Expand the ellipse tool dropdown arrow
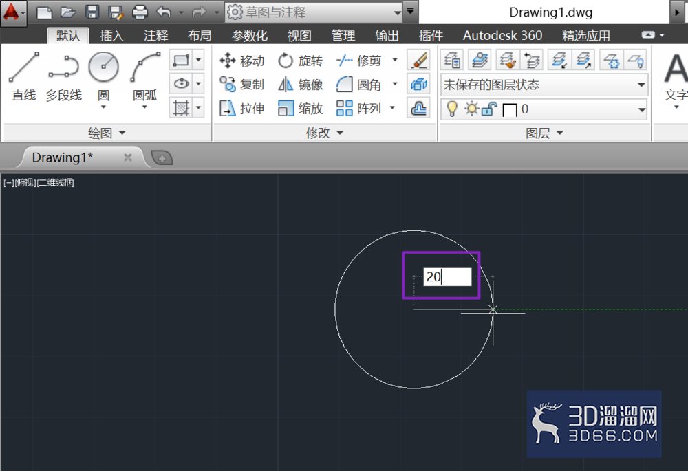This screenshot has width=688, height=471. point(198,83)
